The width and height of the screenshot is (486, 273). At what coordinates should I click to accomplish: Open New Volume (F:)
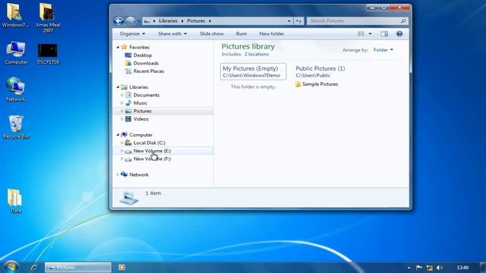tap(152, 158)
